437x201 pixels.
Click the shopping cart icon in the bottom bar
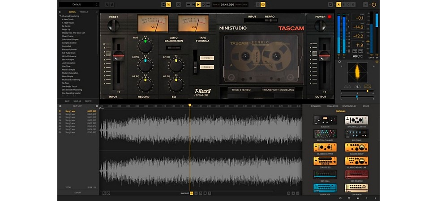349,198
